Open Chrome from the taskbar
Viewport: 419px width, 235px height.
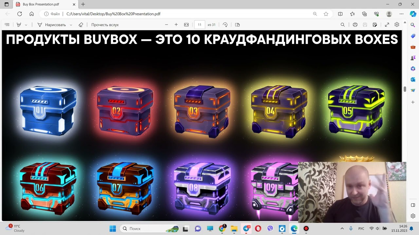(x=222, y=228)
